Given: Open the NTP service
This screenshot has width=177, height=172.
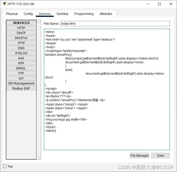Looking at the screenshot, I should pos(21,63).
